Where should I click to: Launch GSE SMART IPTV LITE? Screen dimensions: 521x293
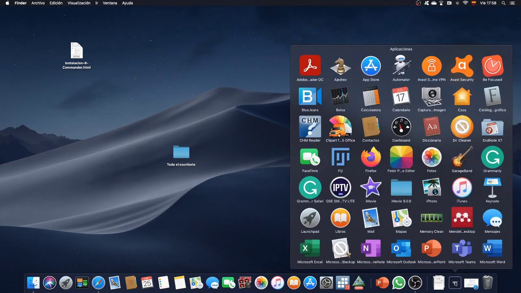340,187
